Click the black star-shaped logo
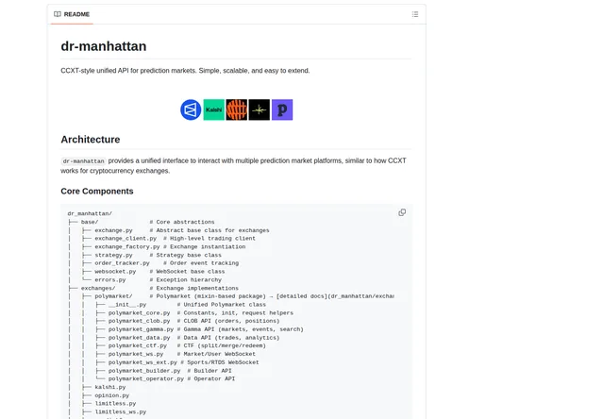 point(260,109)
